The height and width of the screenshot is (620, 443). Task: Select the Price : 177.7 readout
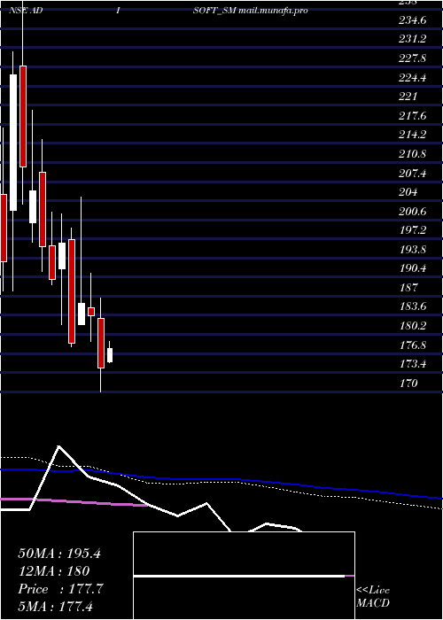(60, 589)
